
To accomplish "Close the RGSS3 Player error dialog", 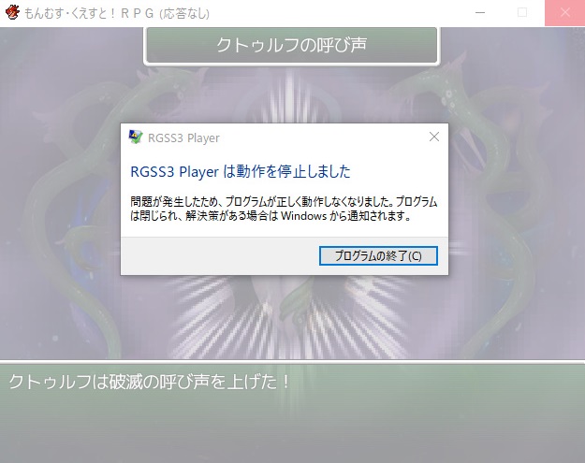I will pos(434,137).
